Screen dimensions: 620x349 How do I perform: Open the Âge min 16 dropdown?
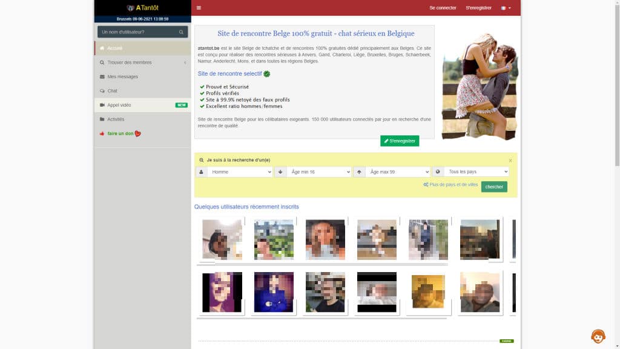click(x=318, y=172)
